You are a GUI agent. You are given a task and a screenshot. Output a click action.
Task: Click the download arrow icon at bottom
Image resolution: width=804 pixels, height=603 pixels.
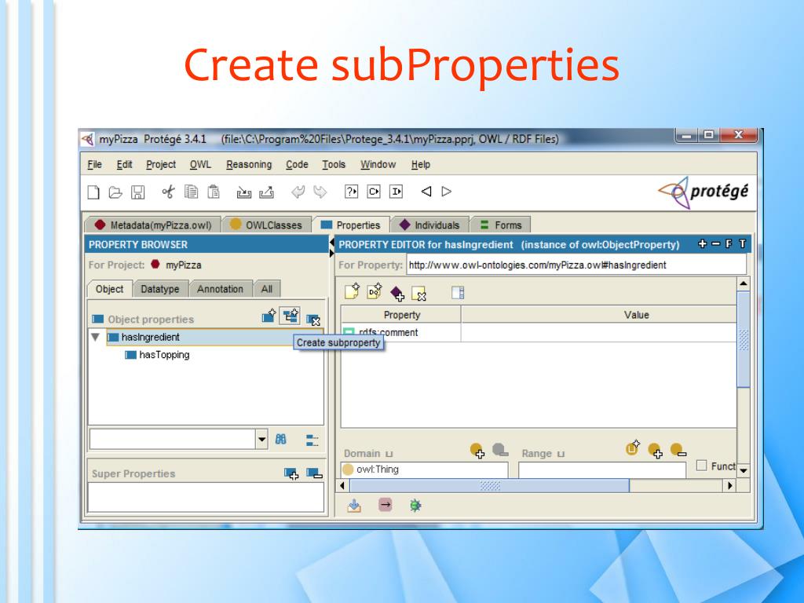[x=354, y=506]
